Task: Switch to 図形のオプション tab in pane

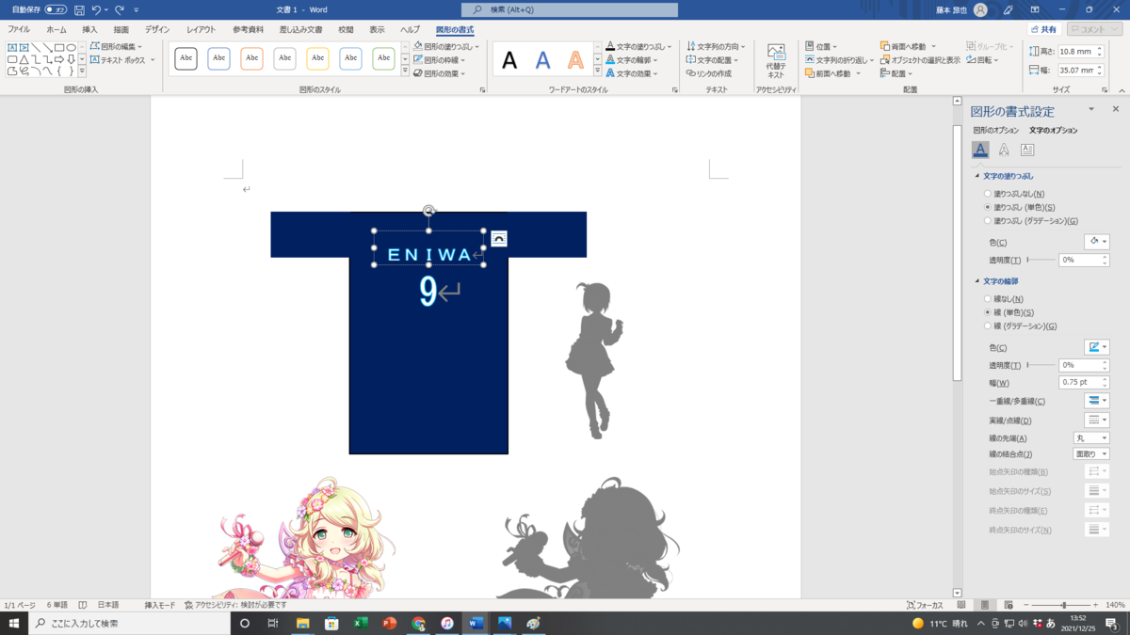Action: (x=995, y=131)
